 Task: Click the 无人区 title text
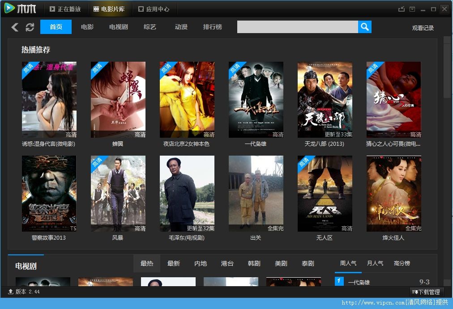point(325,238)
